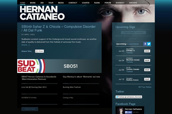
Task: Open the Burning Man Festival post
Action: click(x=72, y=87)
